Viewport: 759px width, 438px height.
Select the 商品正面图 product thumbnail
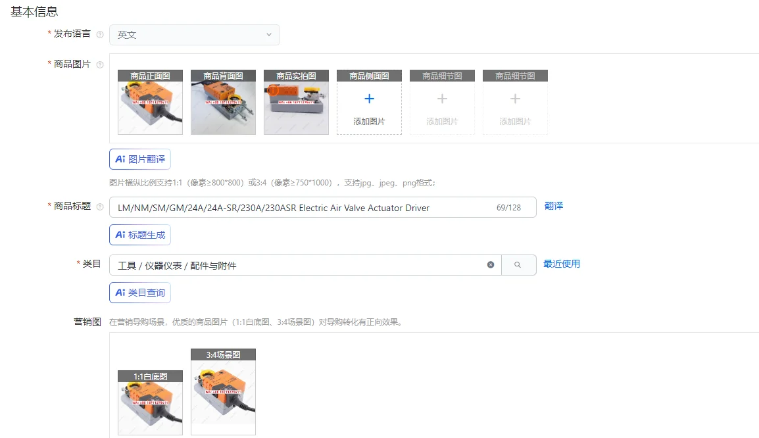point(150,102)
